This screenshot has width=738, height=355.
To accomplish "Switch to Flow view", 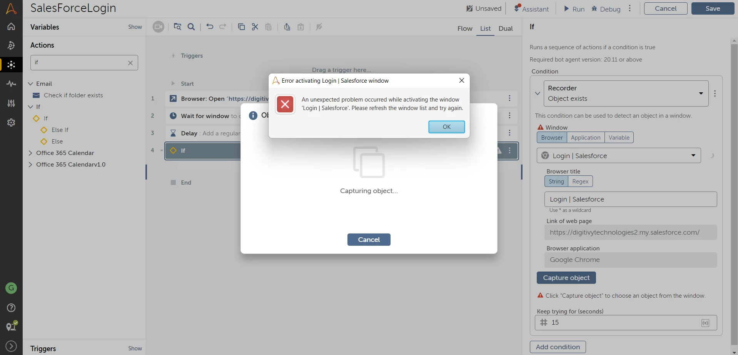I will [465, 28].
